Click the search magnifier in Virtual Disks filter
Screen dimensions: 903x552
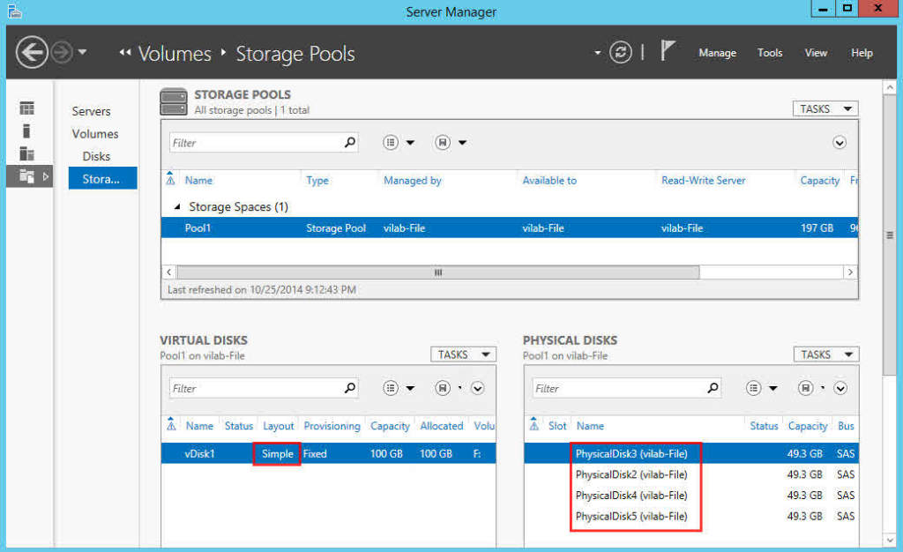pyautogui.click(x=349, y=388)
